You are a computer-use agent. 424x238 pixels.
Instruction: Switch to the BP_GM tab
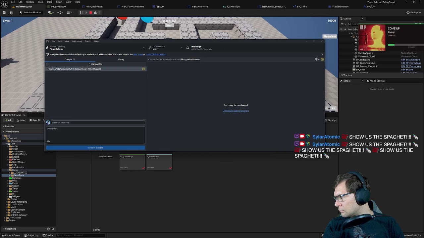tap(160, 7)
